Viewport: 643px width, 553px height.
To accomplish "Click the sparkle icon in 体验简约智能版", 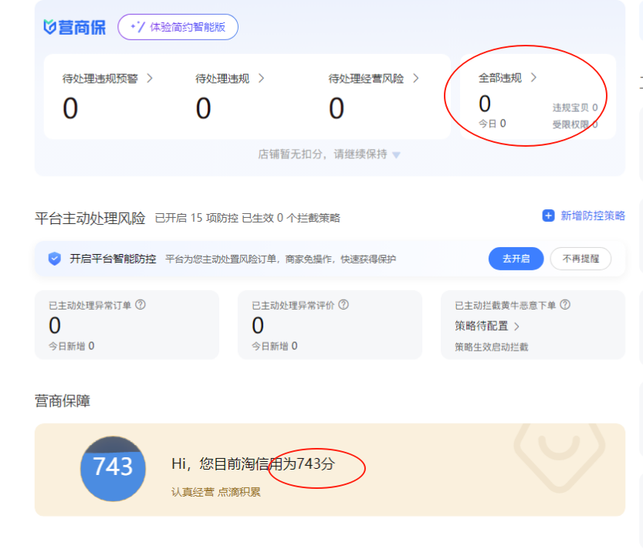I will (x=137, y=27).
